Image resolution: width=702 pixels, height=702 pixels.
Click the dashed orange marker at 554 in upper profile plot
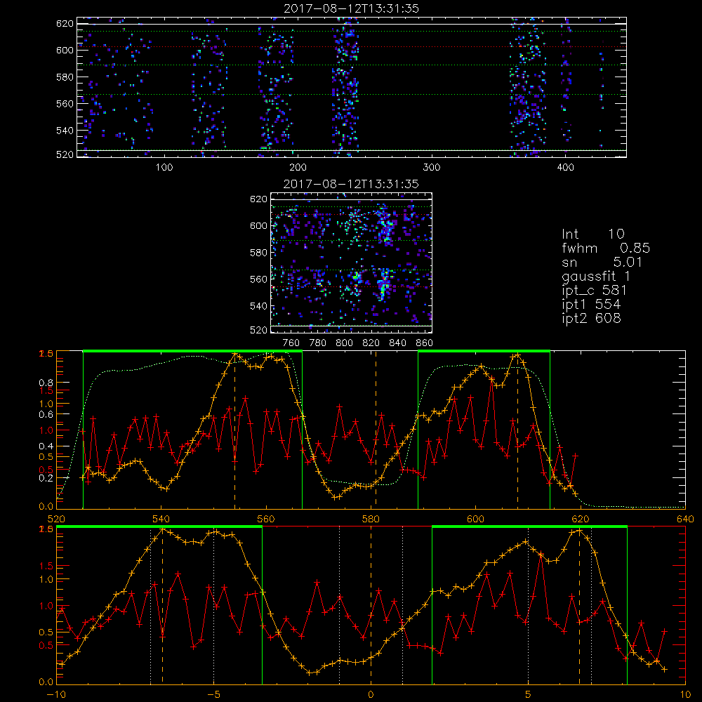[x=234, y=430]
